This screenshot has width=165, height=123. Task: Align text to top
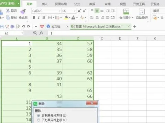92,11
